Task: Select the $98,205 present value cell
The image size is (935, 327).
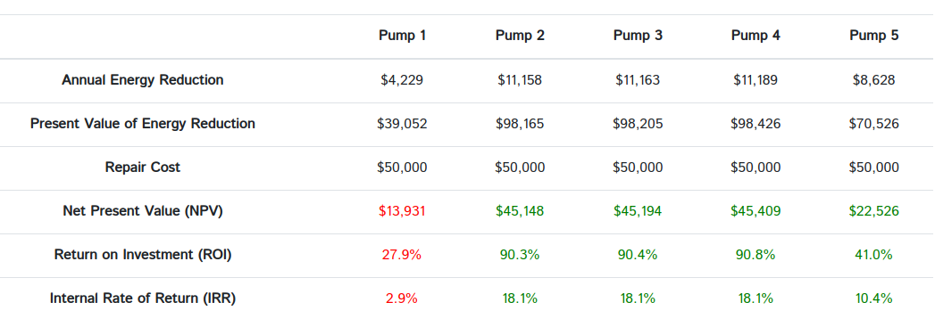Action: pyautogui.click(x=638, y=124)
